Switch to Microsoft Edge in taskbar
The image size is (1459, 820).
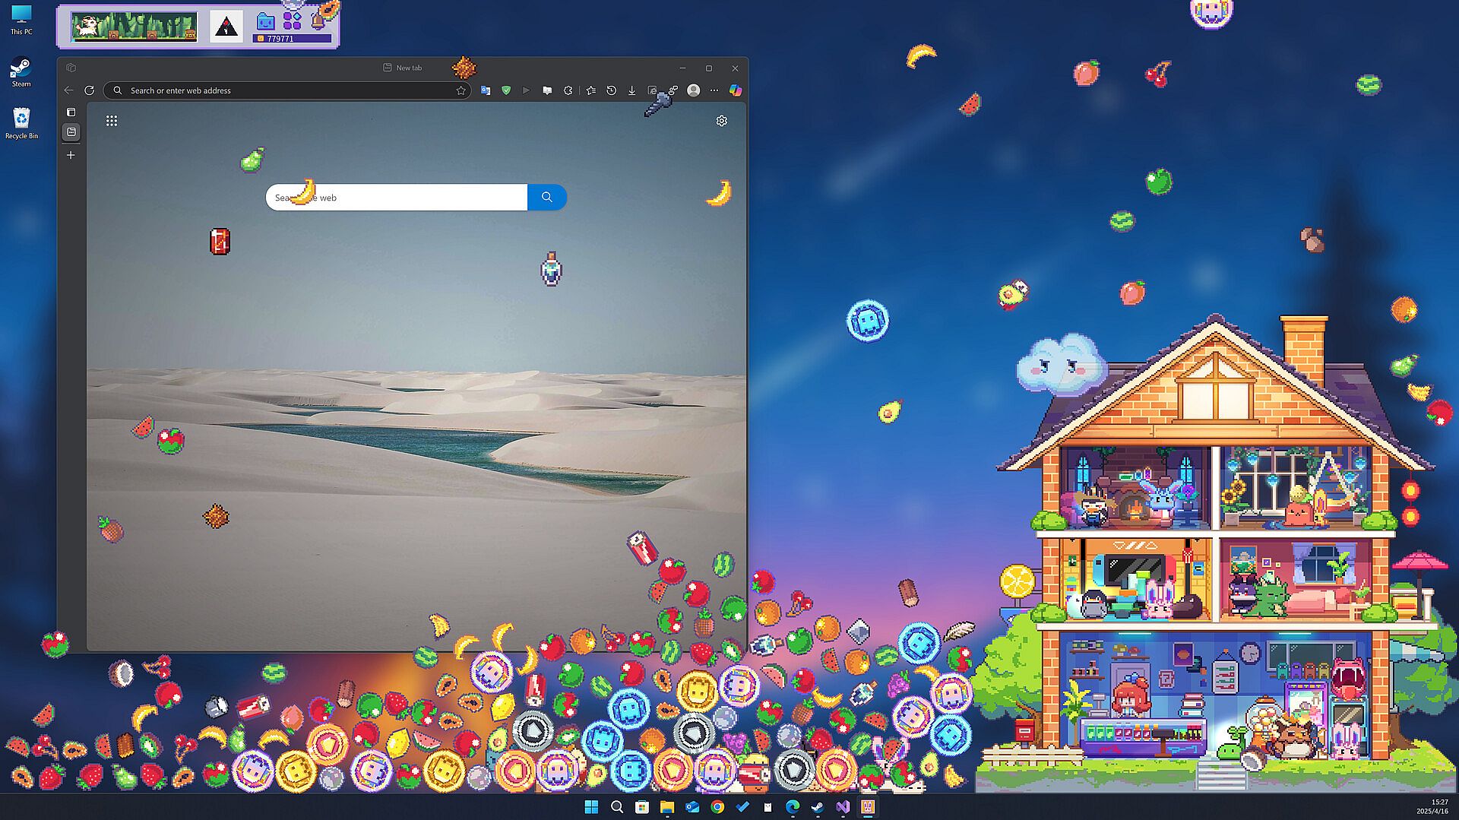click(793, 807)
